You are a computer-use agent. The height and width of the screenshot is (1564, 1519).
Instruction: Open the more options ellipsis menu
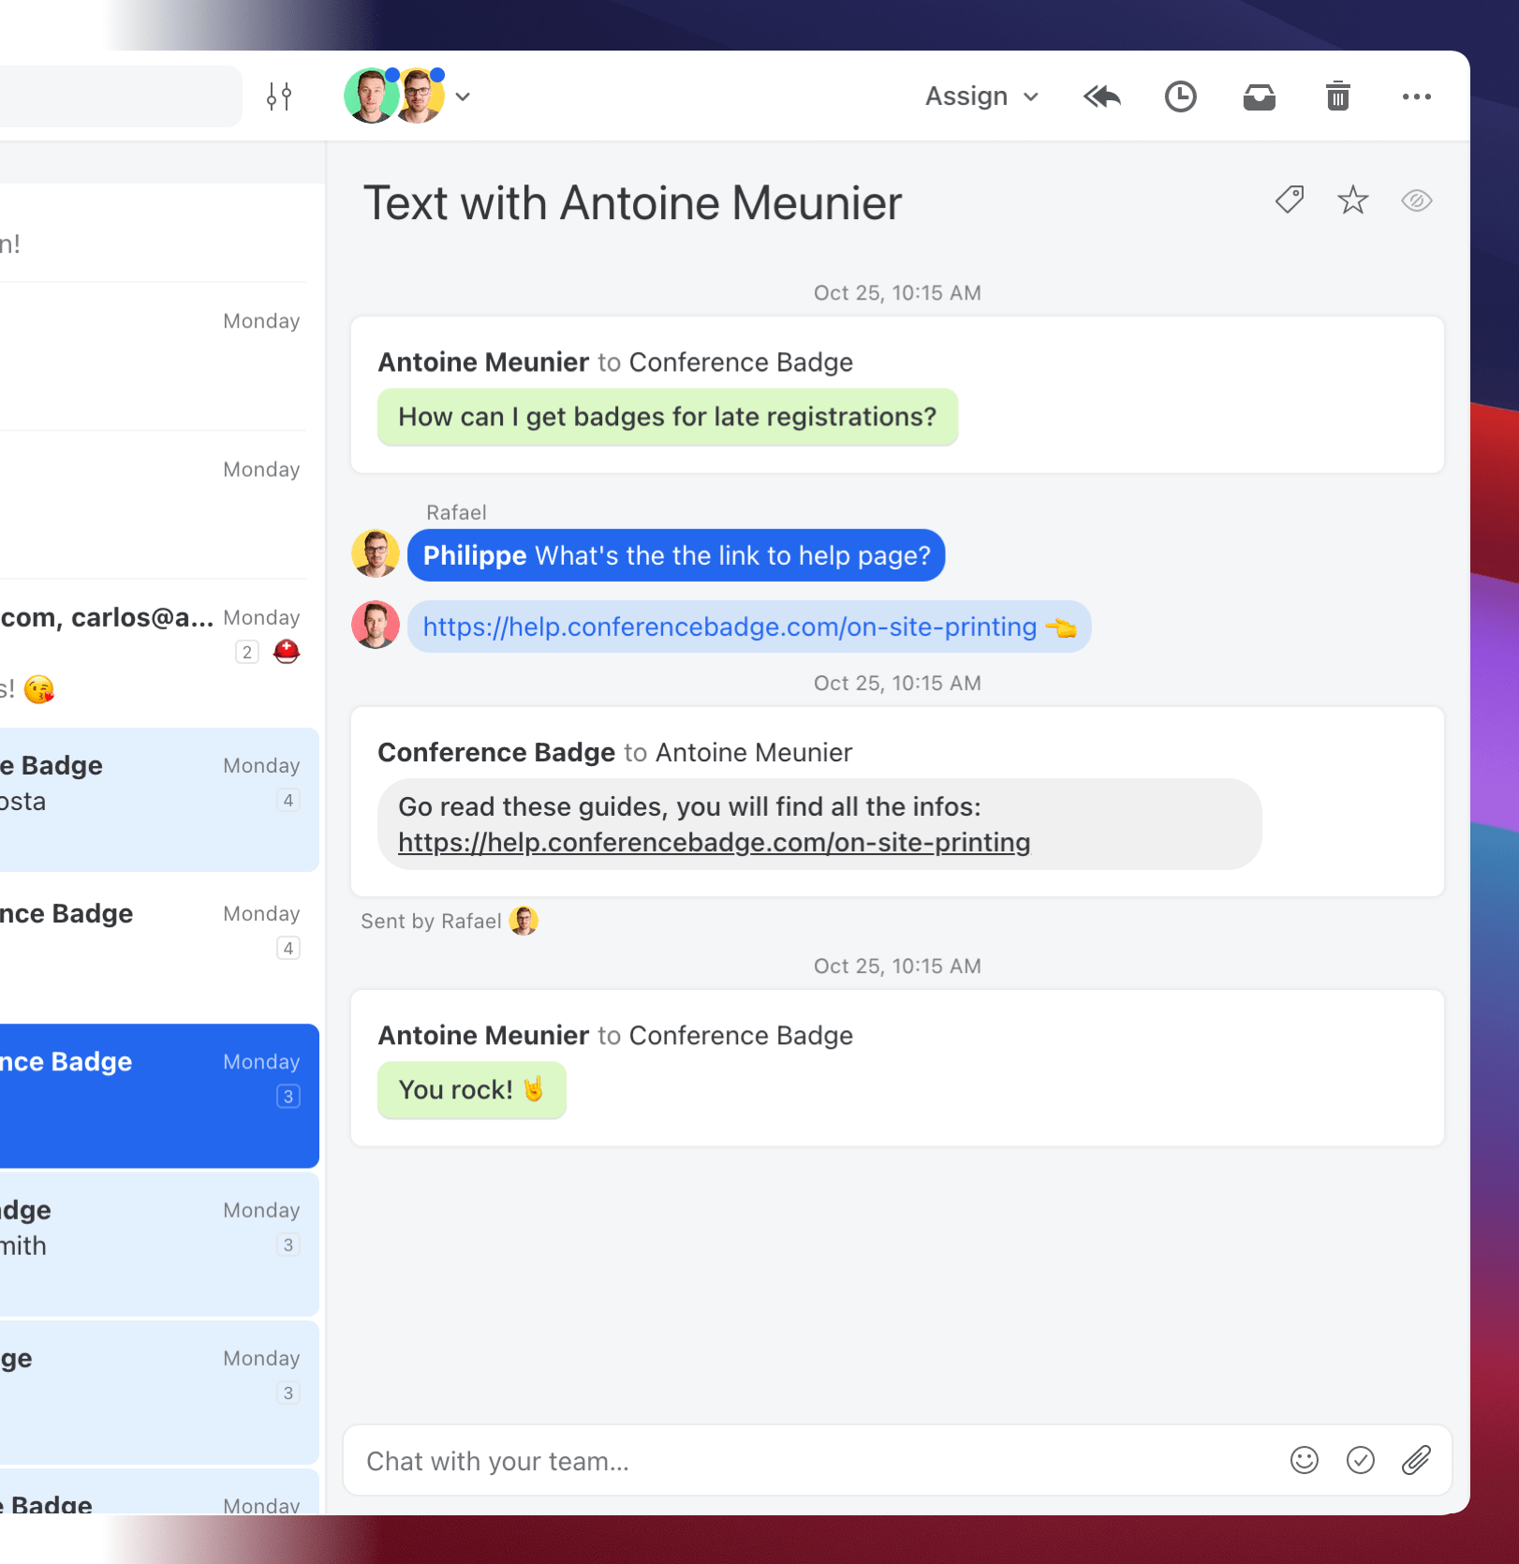(1417, 96)
